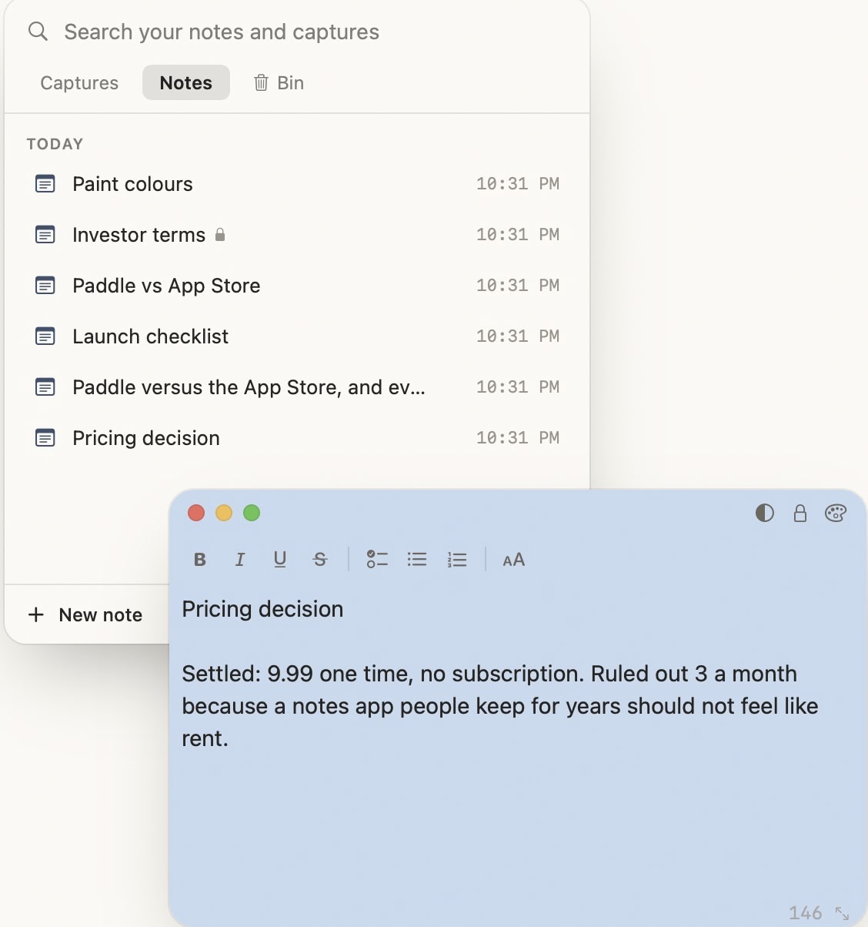This screenshot has height=927, width=868.
Task: Open the Paddle versus the App Store, and ev… note
Action: click(x=297, y=387)
